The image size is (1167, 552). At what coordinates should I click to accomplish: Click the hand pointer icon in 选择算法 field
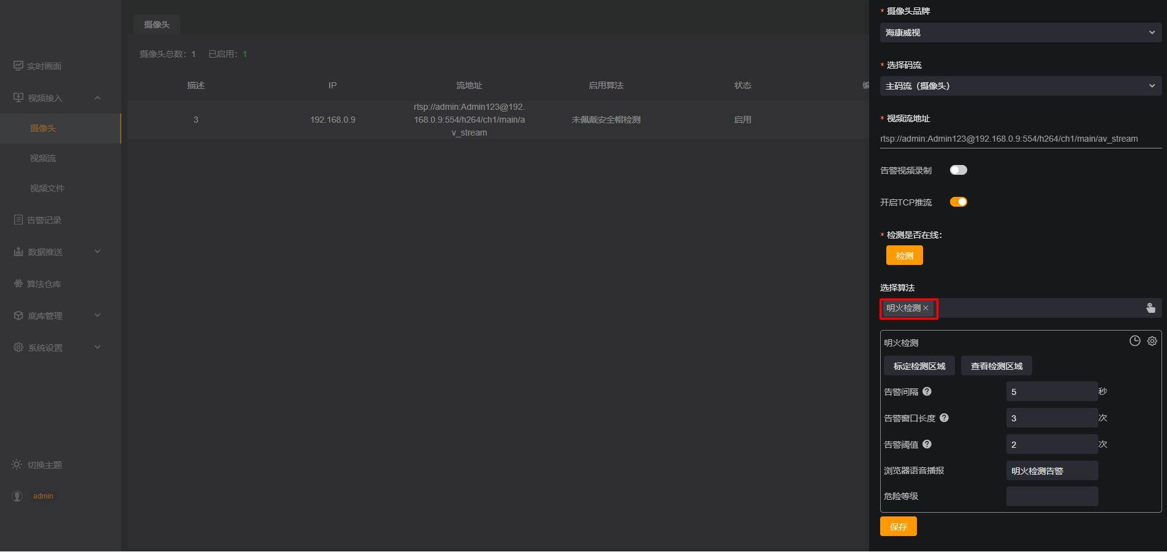pos(1150,308)
